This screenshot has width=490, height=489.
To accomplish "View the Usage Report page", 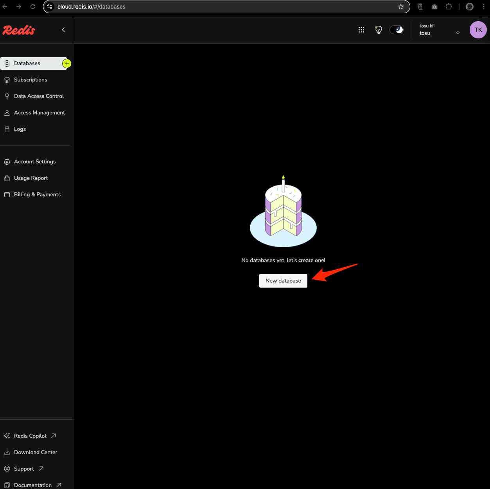I will pos(31,178).
